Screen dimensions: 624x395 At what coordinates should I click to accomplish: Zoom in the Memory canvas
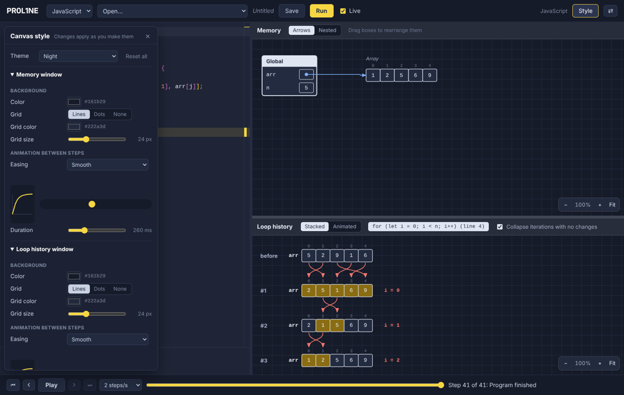tap(600, 205)
